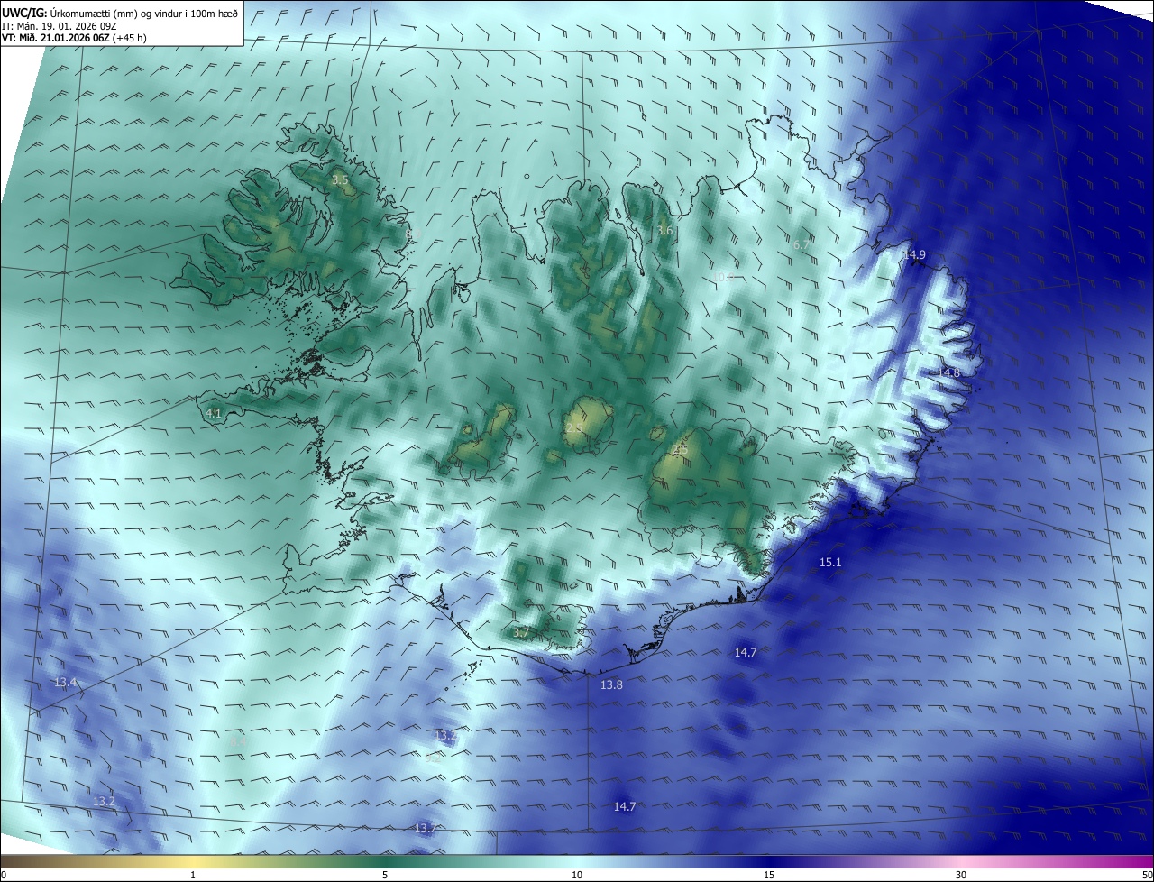Click the '10' tick label on the color scale
1154x882 pixels.
(x=577, y=875)
